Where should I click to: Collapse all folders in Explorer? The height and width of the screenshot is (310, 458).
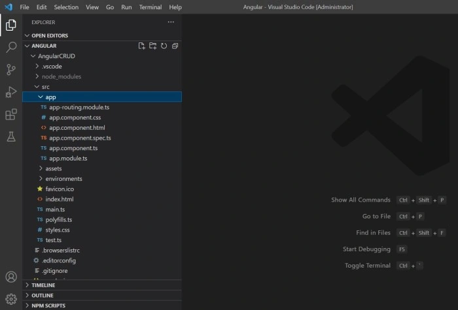click(x=175, y=46)
